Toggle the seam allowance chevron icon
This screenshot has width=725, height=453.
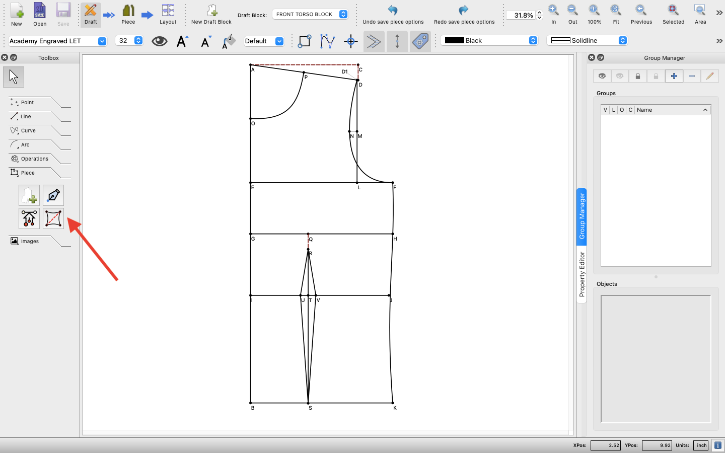tap(374, 41)
